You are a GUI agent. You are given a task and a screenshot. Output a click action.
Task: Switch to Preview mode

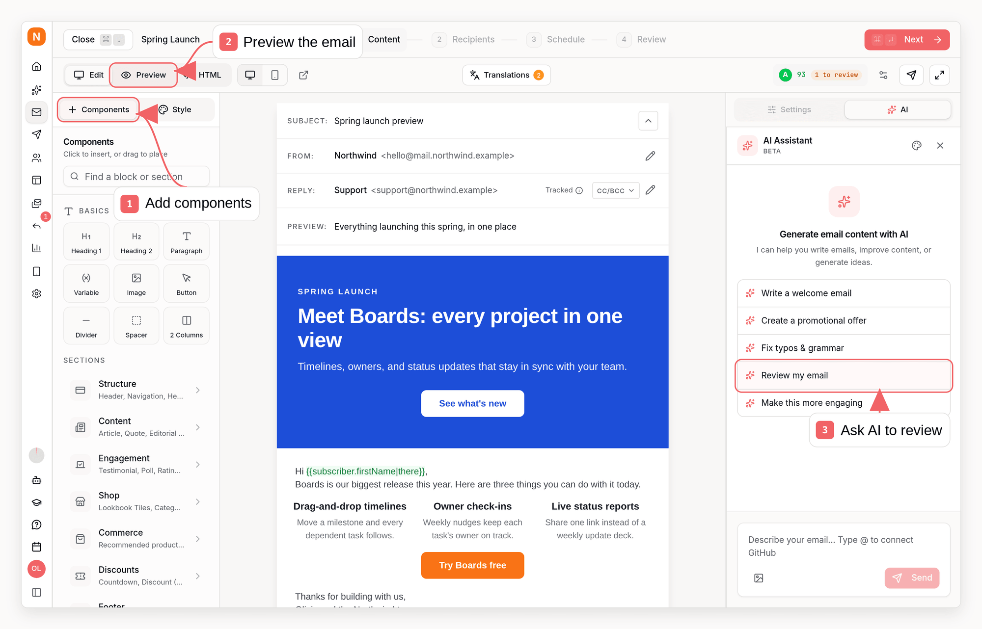click(143, 75)
